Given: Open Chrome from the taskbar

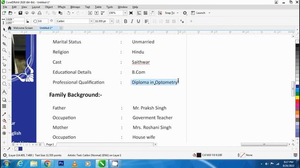Looking at the screenshot, I should coord(47,164).
